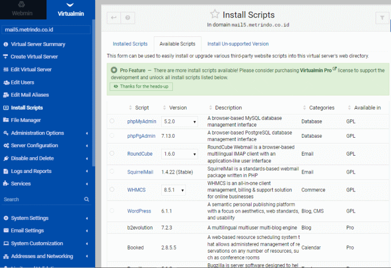Sort by the Script column arrows
The image size is (391, 268).
[x=131, y=108]
